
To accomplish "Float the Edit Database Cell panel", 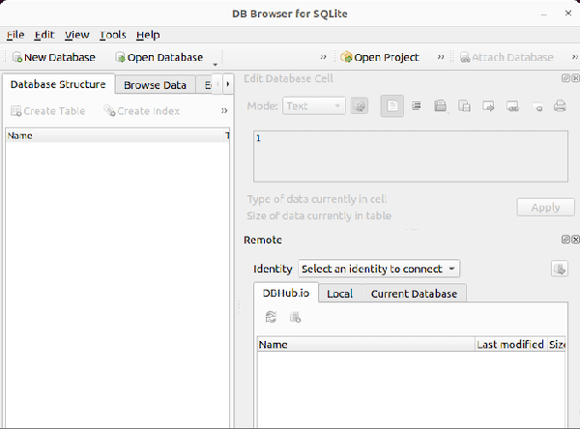I will tap(565, 78).
